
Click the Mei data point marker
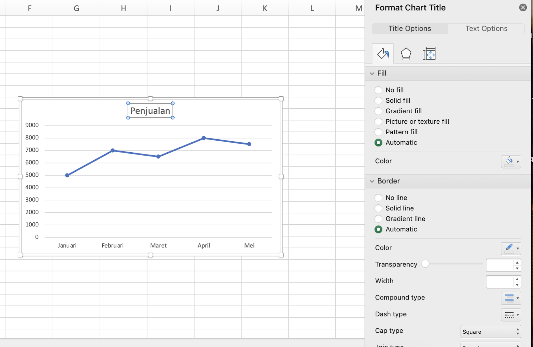pos(249,144)
